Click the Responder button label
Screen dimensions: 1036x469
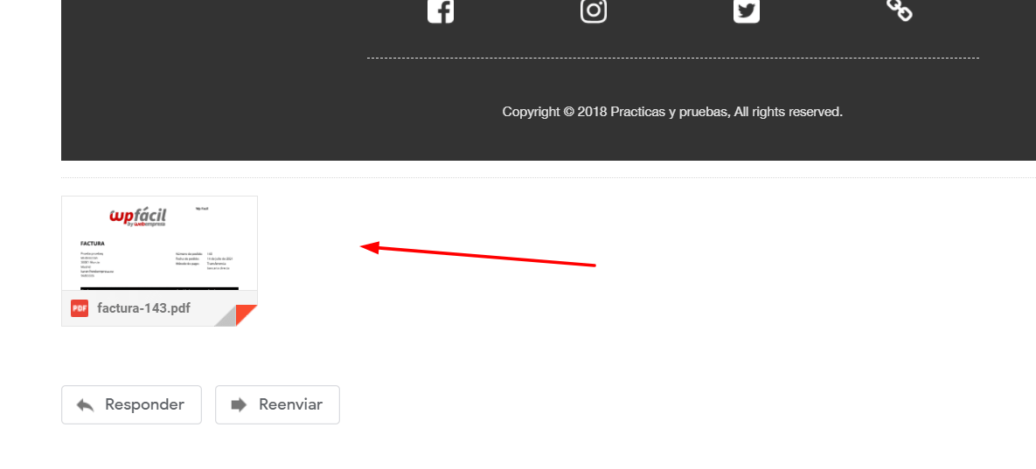[145, 404]
